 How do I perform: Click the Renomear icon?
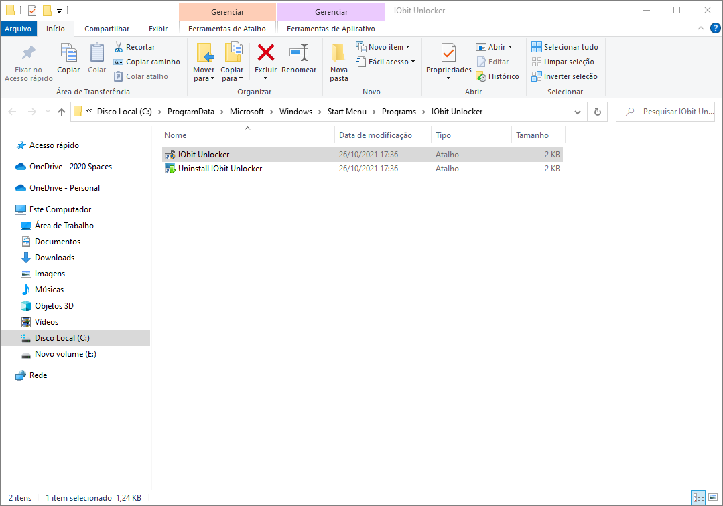click(x=299, y=52)
